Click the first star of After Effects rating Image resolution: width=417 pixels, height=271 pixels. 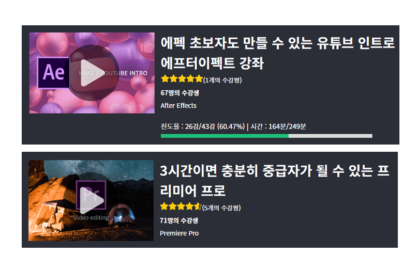[165, 79]
